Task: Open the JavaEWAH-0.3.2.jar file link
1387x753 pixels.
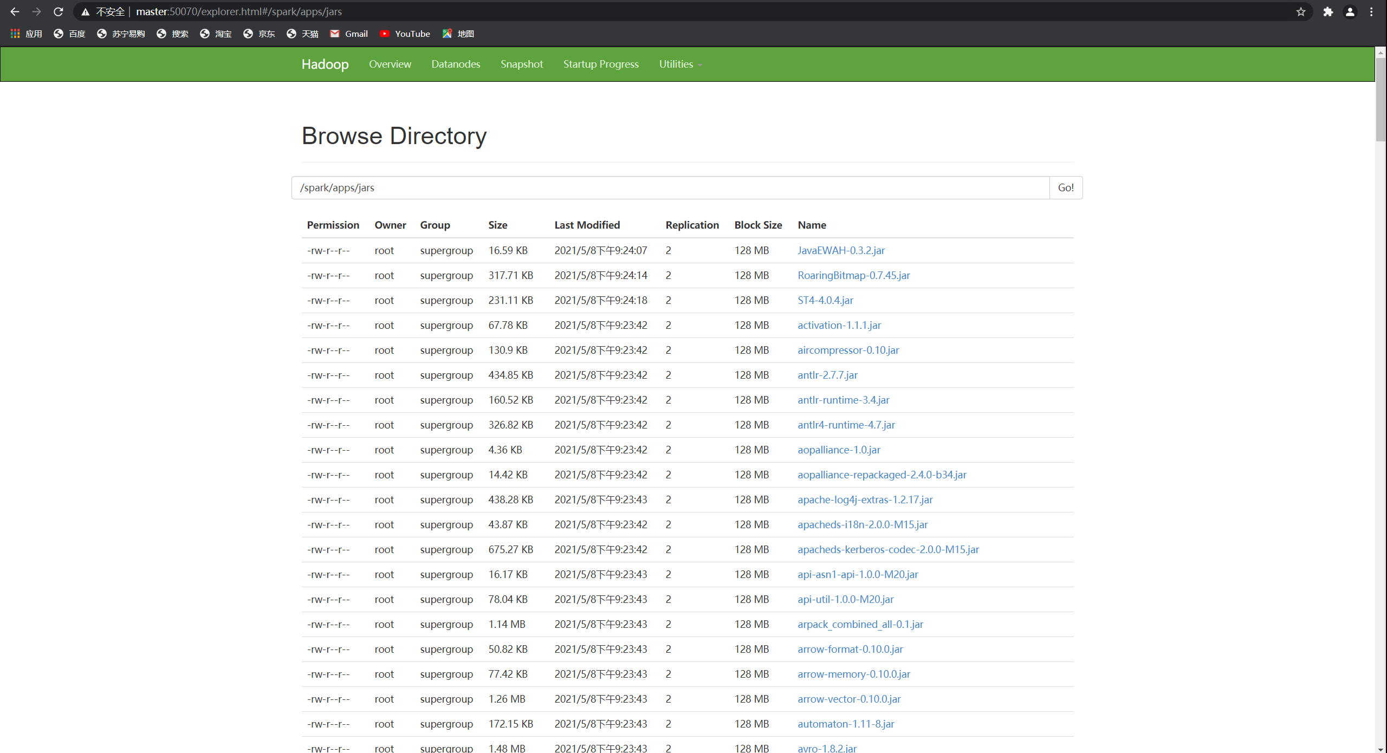Action: tap(841, 250)
